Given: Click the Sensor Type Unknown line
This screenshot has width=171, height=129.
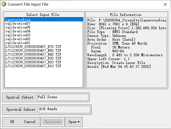Looking at the screenshot, I should [x=107, y=36].
